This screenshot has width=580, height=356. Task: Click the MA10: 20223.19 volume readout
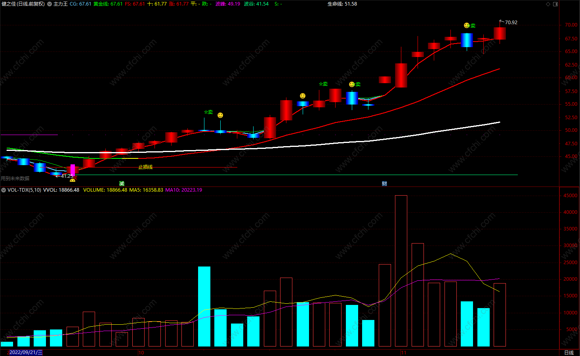coord(184,190)
